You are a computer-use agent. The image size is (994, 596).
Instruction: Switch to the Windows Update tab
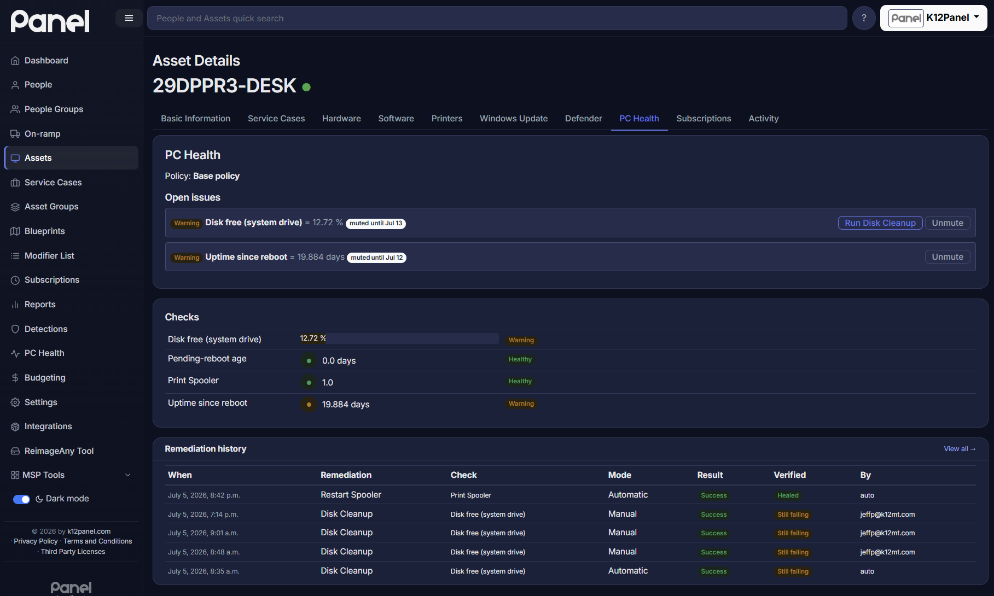point(514,119)
